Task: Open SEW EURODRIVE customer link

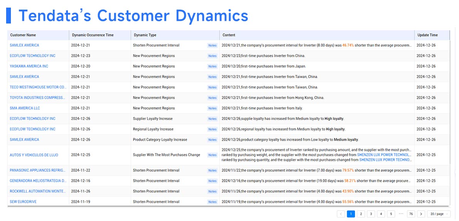Action: [x=23, y=202]
